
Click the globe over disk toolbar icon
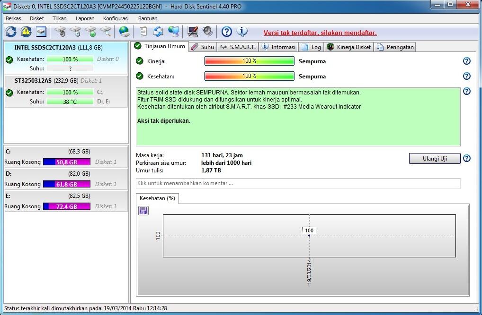click(124, 32)
